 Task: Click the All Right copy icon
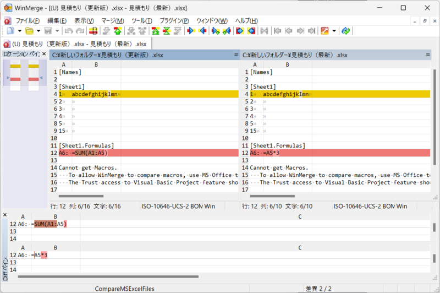point(240,31)
